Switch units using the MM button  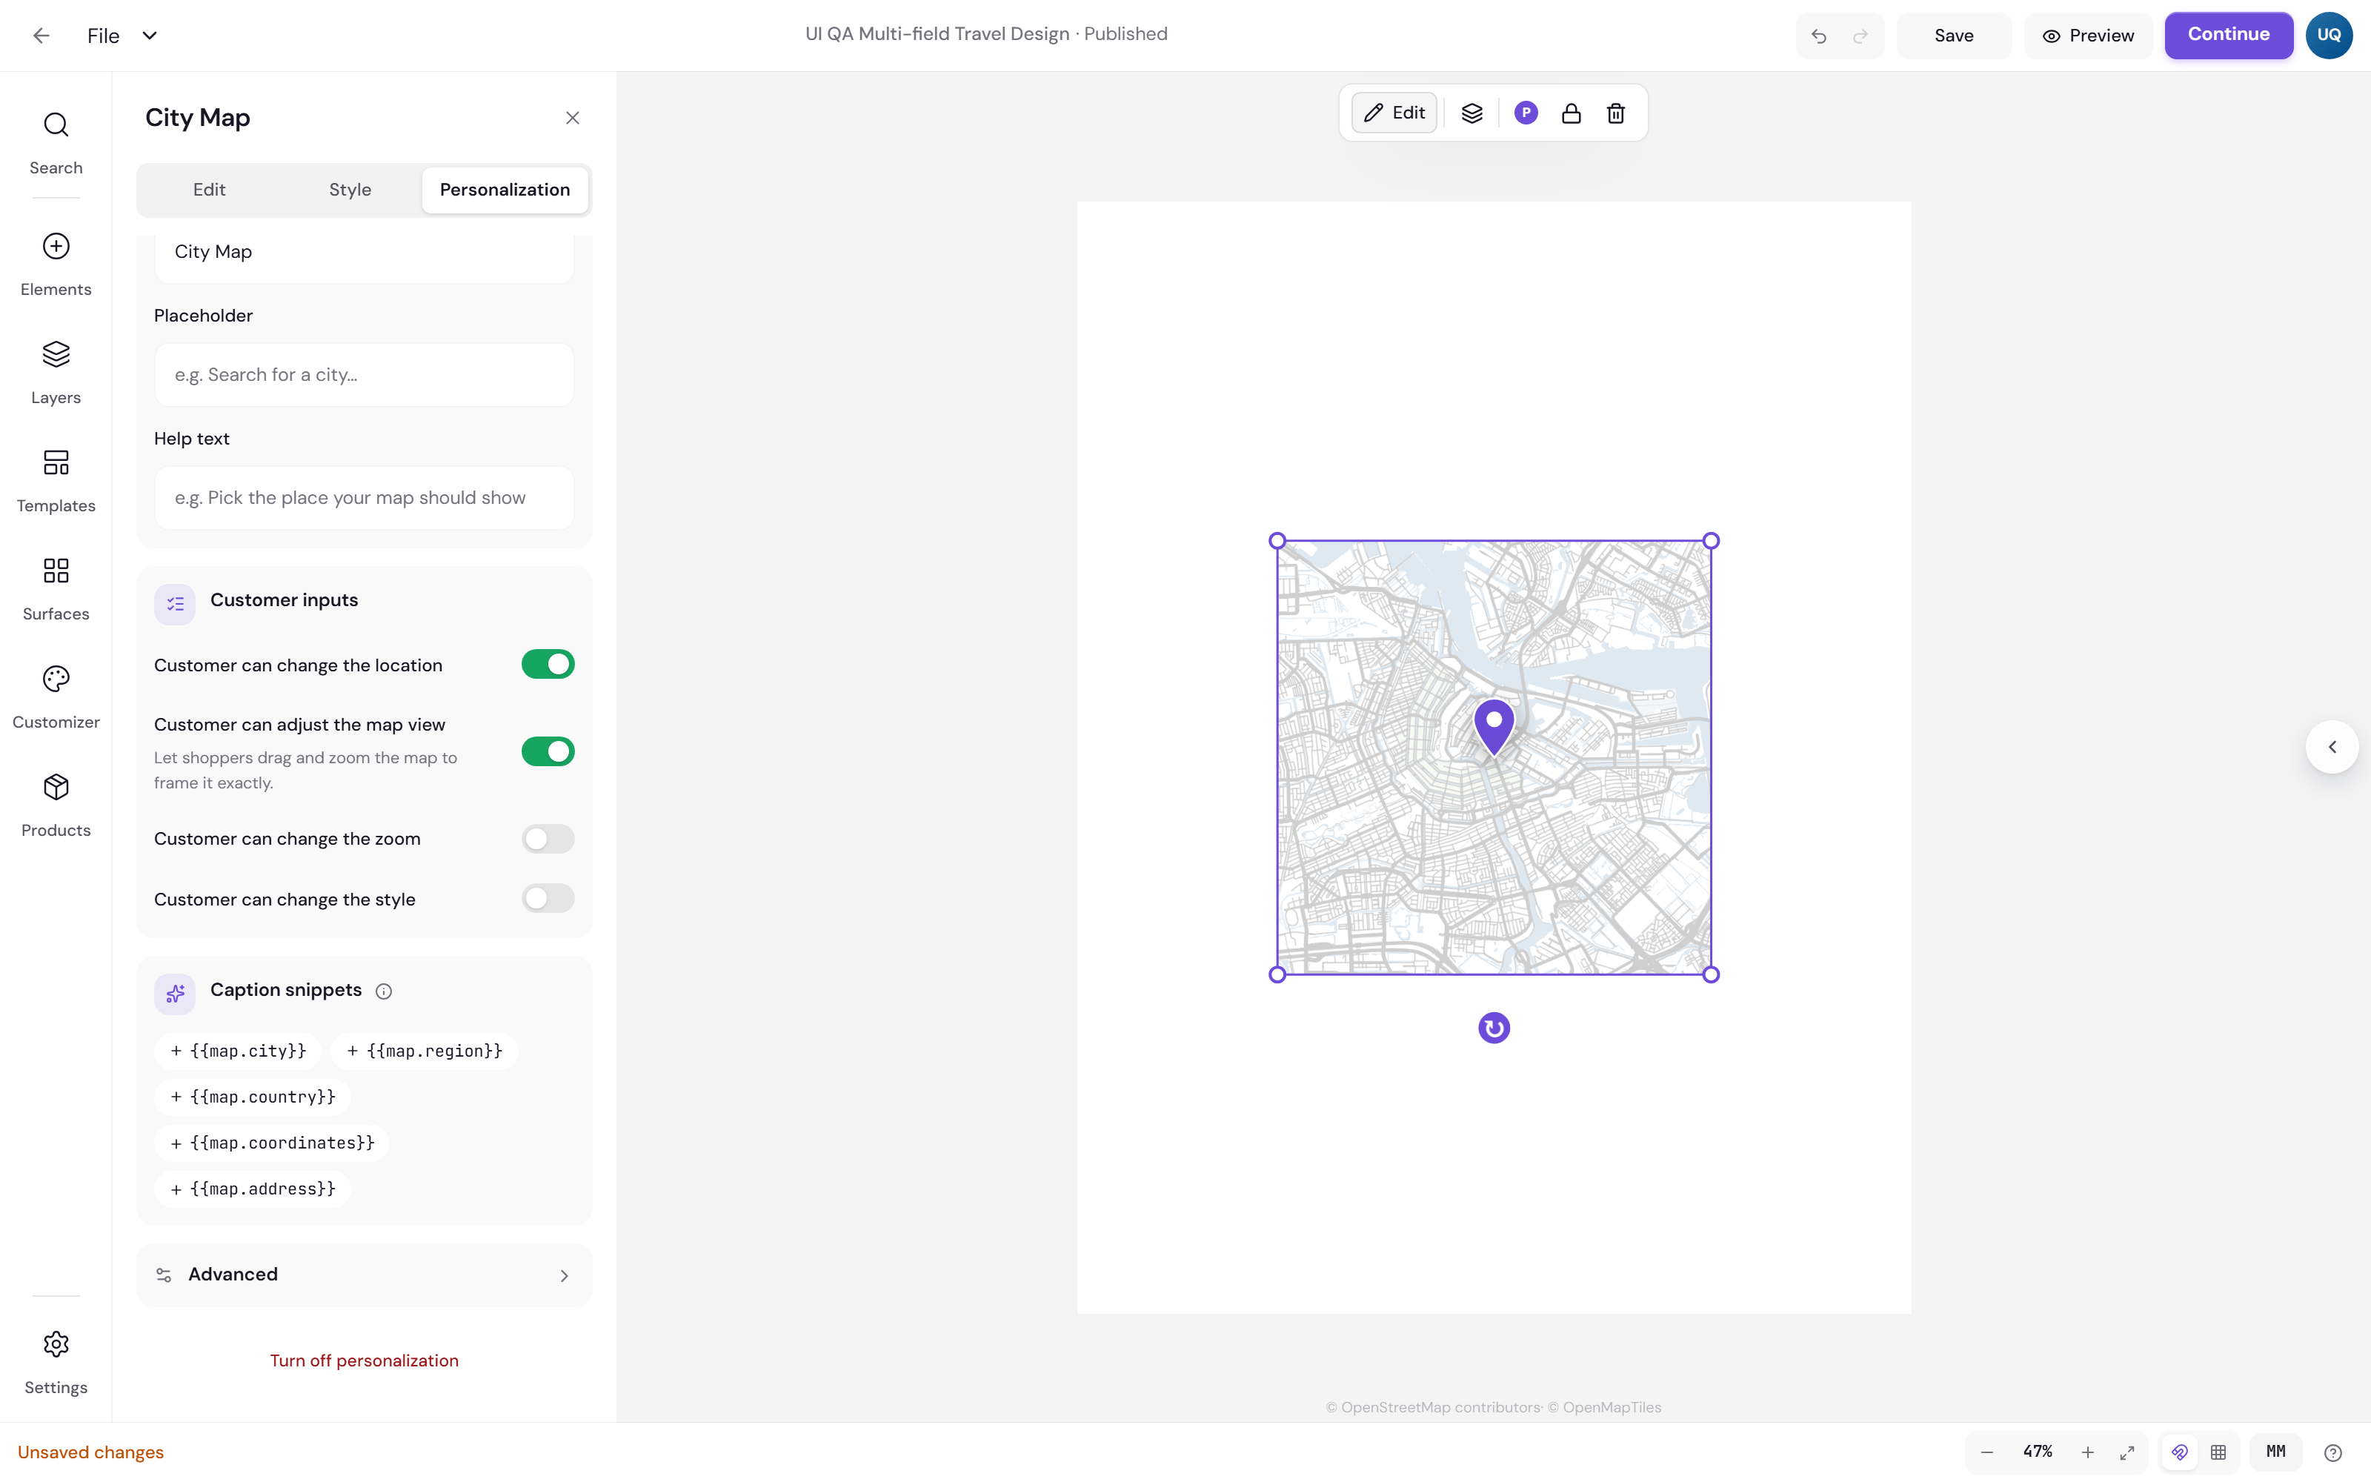coord(2276,1452)
